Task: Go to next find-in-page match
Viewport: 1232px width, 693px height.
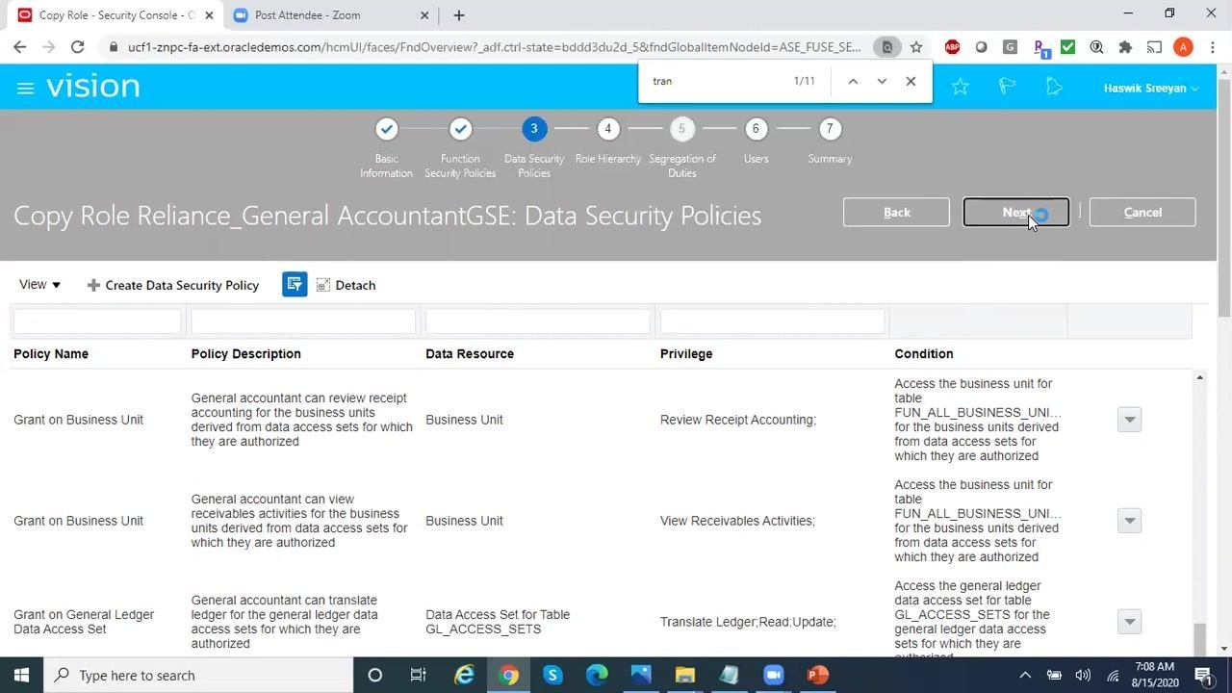Action: click(x=882, y=81)
